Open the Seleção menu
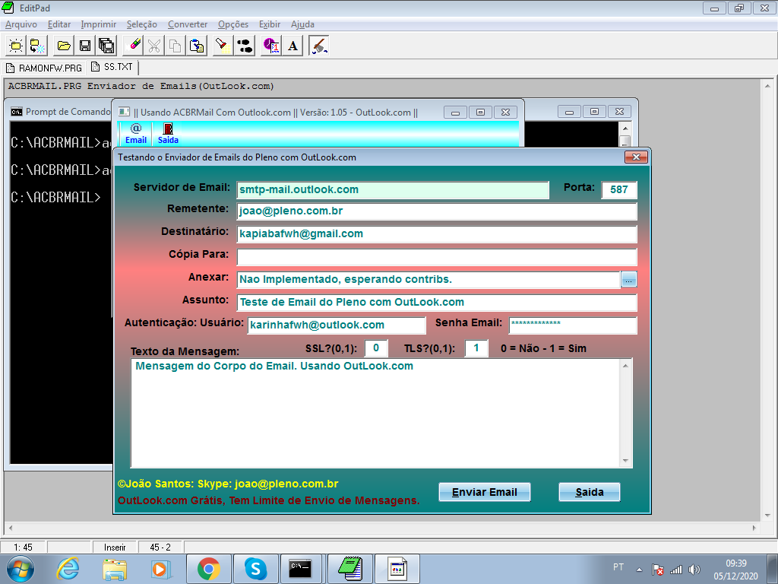The height and width of the screenshot is (584, 778). click(x=142, y=24)
